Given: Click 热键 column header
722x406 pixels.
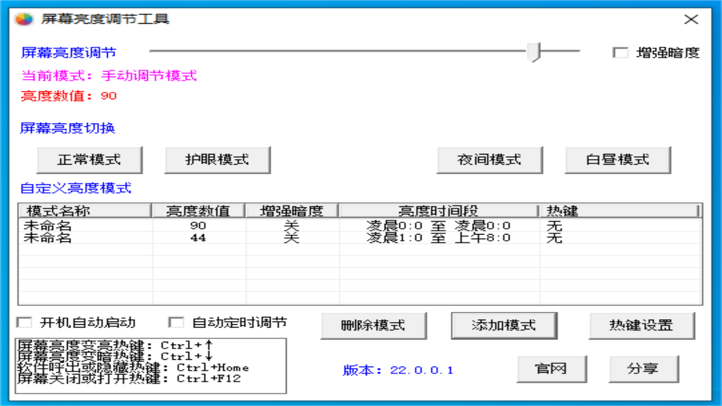Looking at the screenshot, I should pos(619,211).
